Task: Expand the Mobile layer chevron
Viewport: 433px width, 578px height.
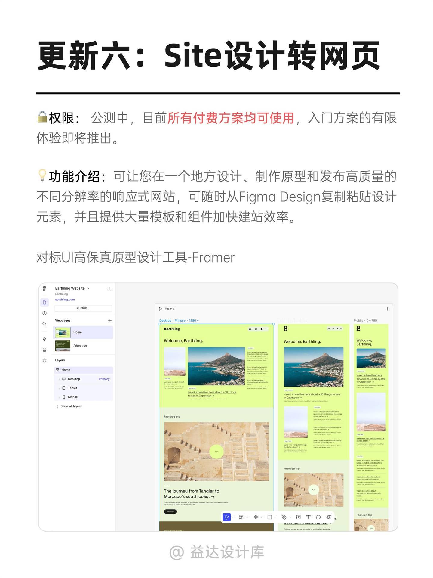Action: 60,397
